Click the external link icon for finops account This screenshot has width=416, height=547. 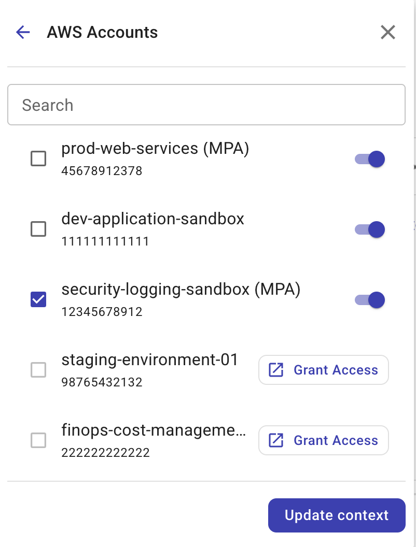[x=275, y=440]
